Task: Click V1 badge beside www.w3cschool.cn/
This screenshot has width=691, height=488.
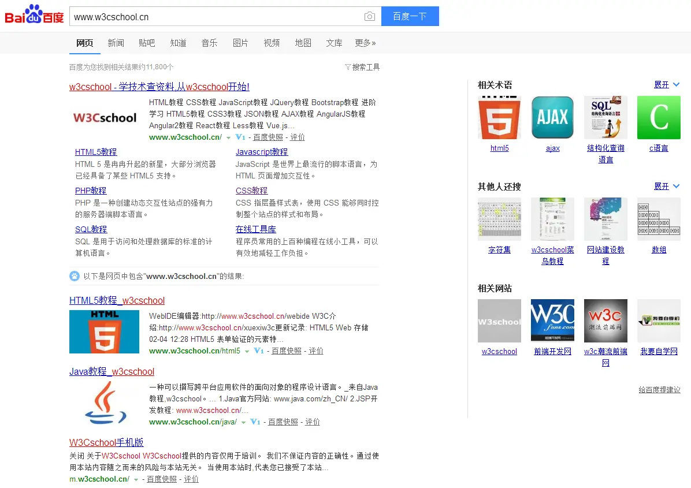Action: click(240, 137)
